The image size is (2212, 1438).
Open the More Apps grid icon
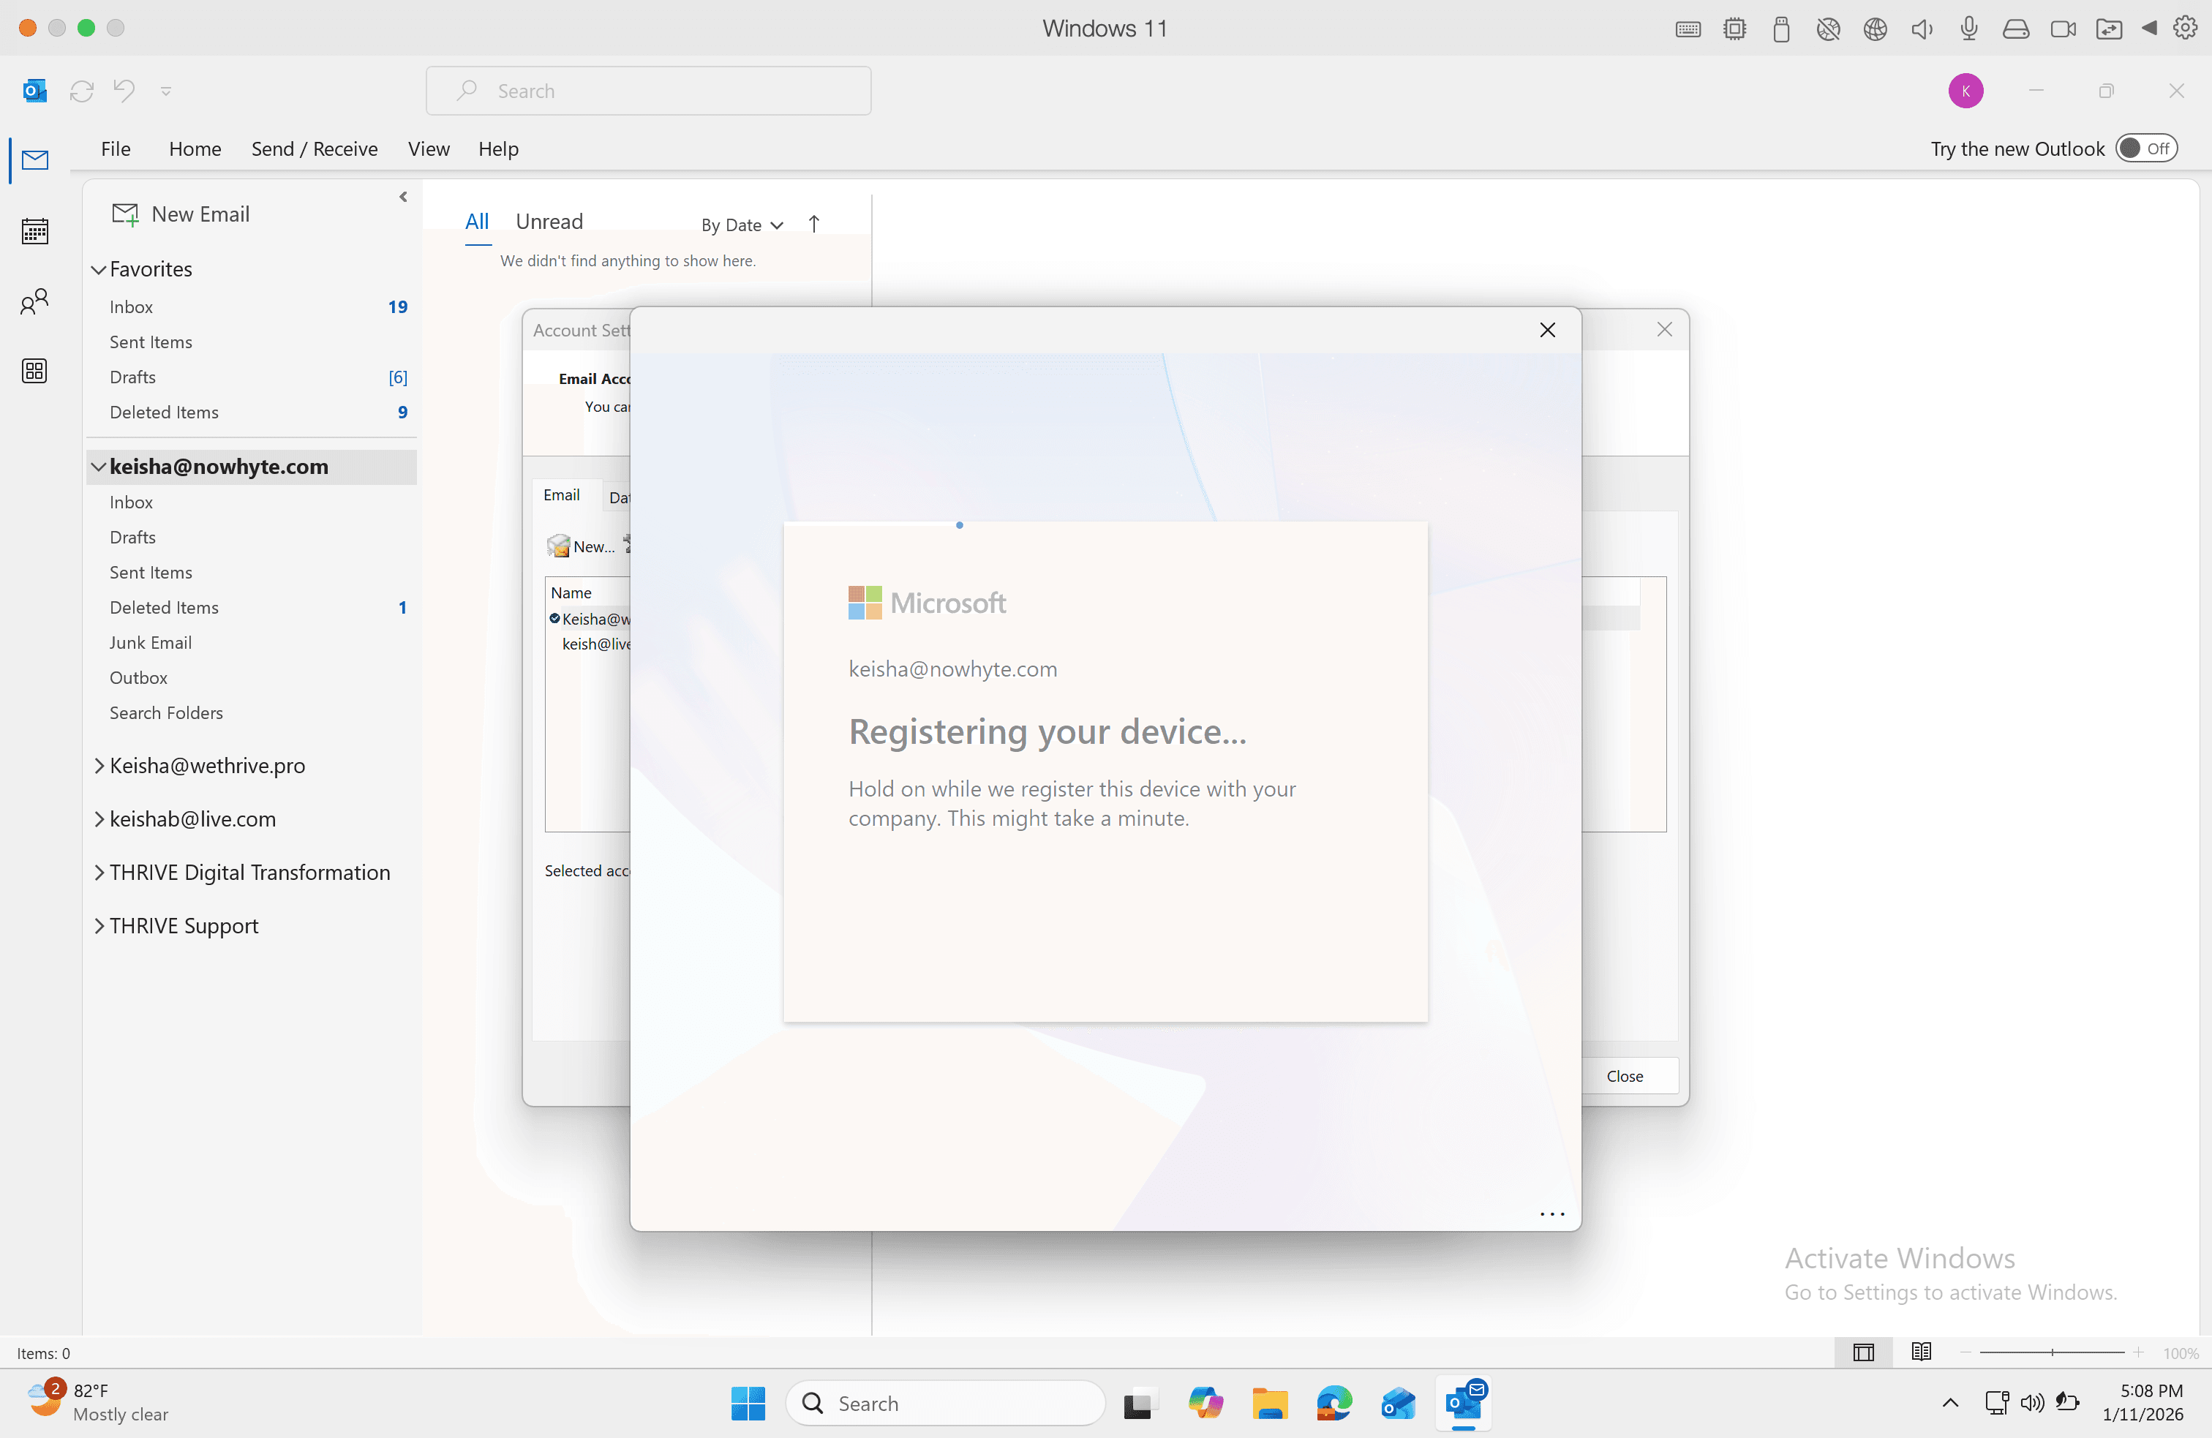[x=34, y=371]
